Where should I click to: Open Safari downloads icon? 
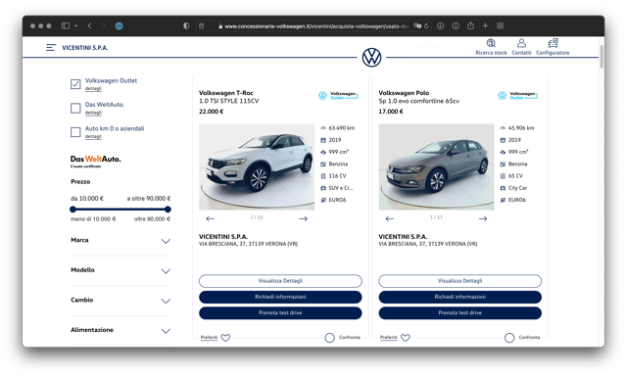[440, 26]
